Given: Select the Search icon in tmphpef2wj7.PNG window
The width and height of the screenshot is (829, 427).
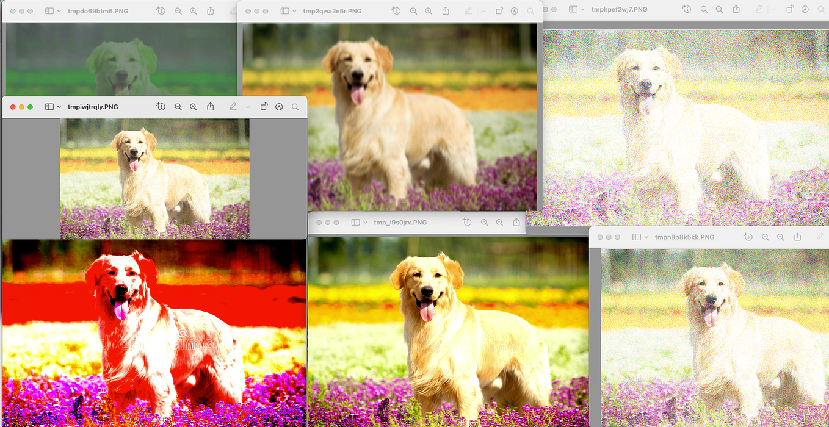Looking at the screenshot, I should point(820,9).
